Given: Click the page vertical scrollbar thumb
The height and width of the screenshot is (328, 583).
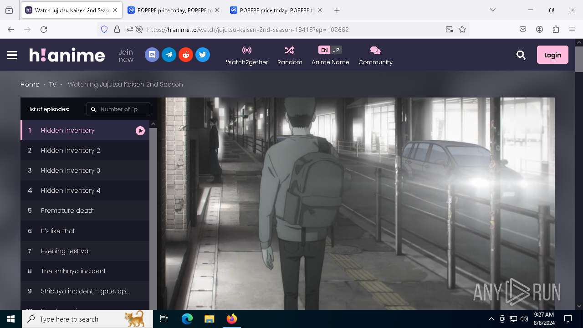Looking at the screenshot, I should tap(579, 59).
